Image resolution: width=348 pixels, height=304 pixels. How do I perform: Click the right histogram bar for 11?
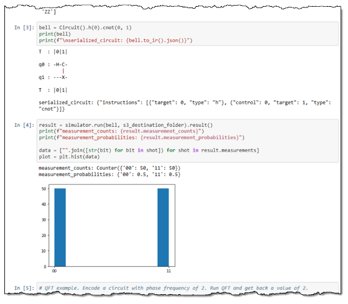tap(163, 228)
